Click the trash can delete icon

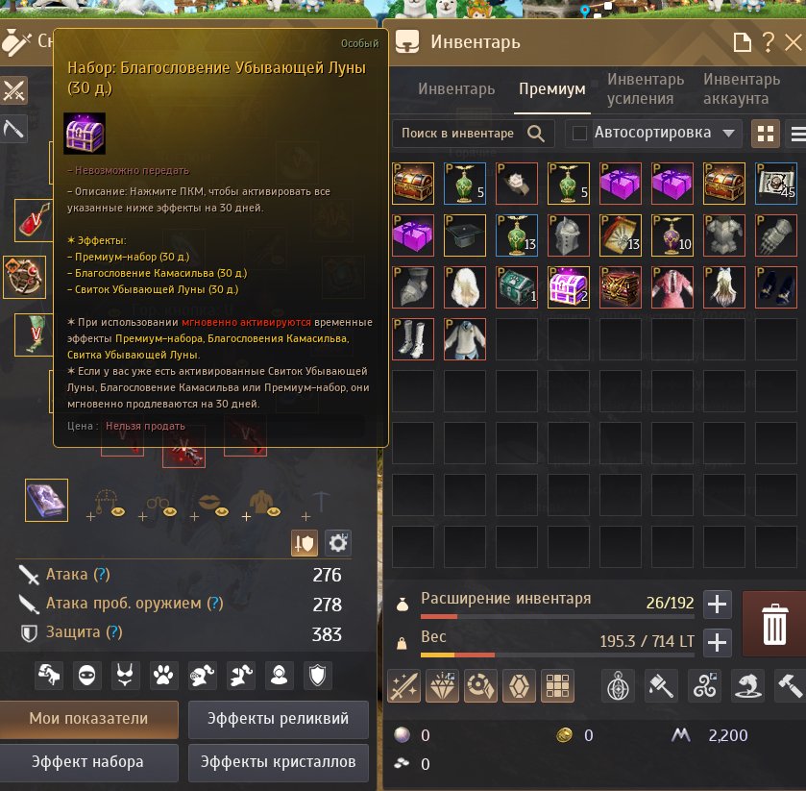tap(774, 625)
